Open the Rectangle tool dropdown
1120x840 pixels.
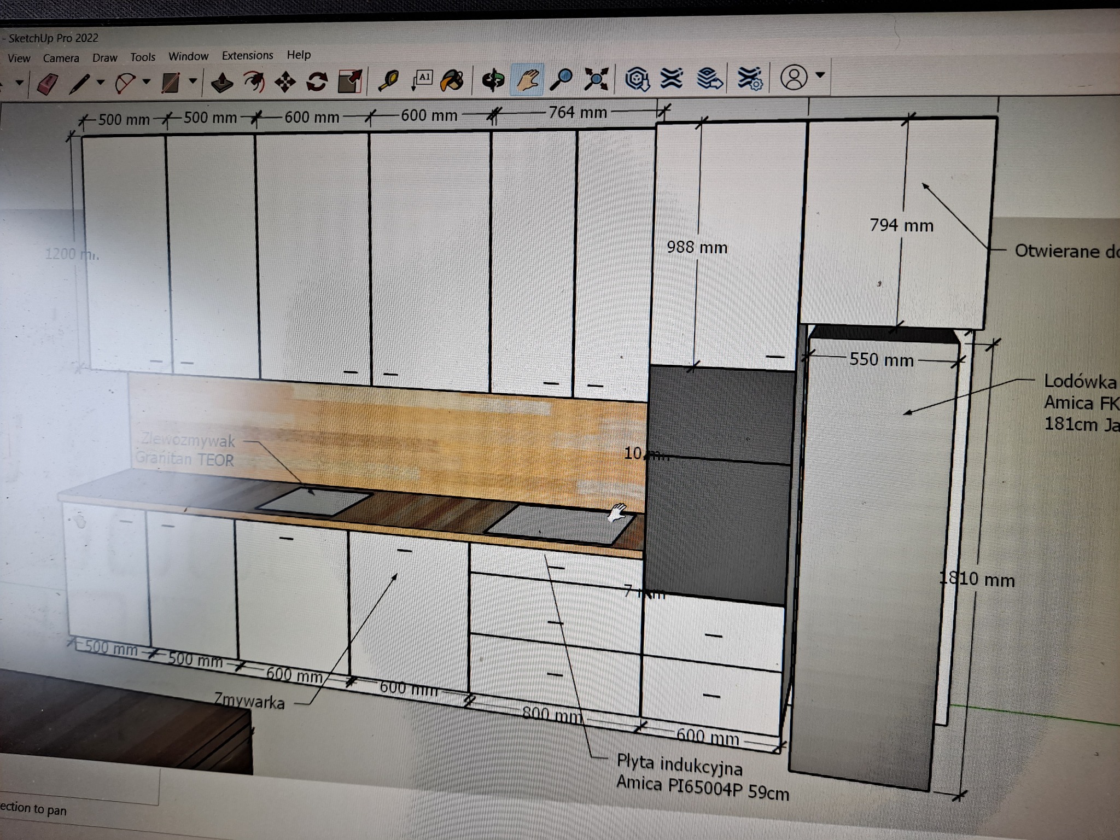[x=192, y=81]
